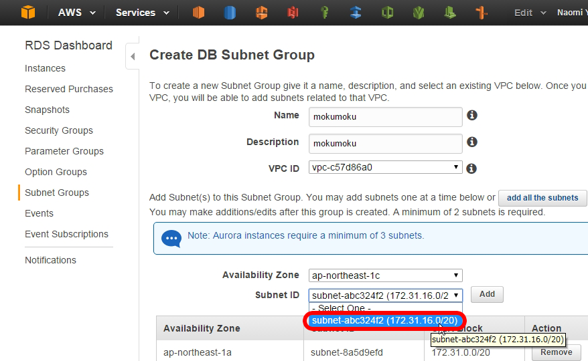Open Parameter Groups in the sidebar

(x=64, y=151)
